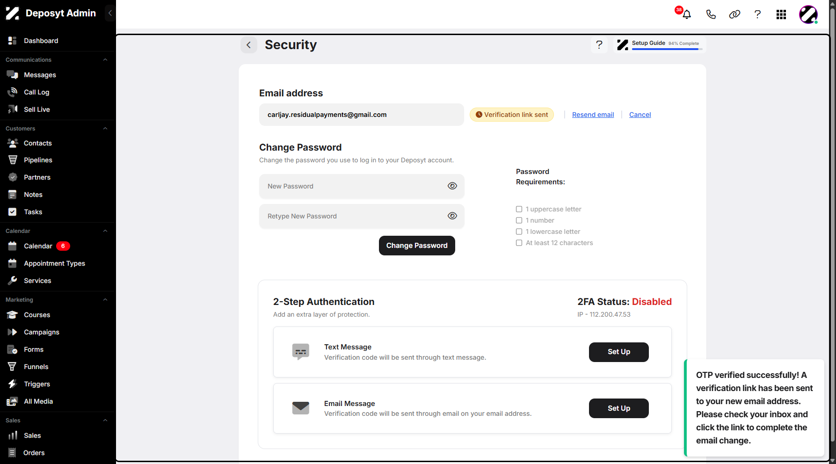The height and width of the screenshot is (464, 836).
Task: Open the user profile avatar
Action: 808,14
